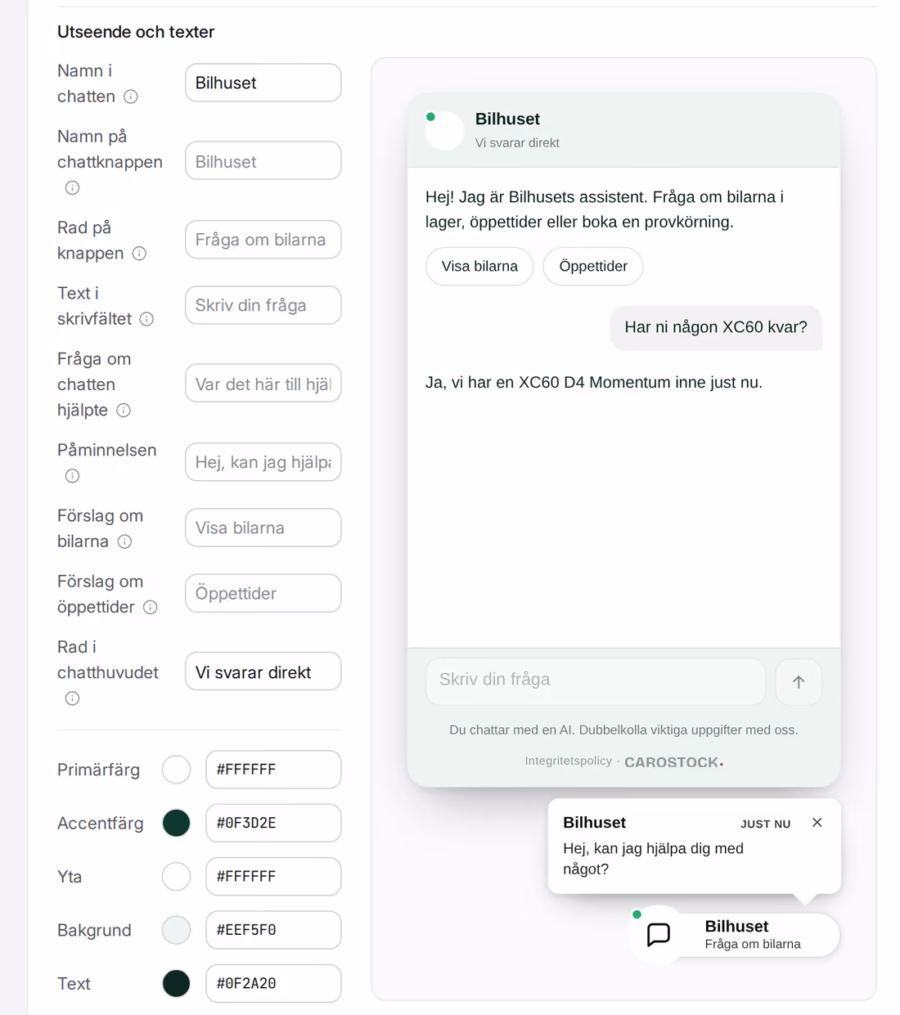Click info icon beside Fråga om chatten hjälpte

124,411
